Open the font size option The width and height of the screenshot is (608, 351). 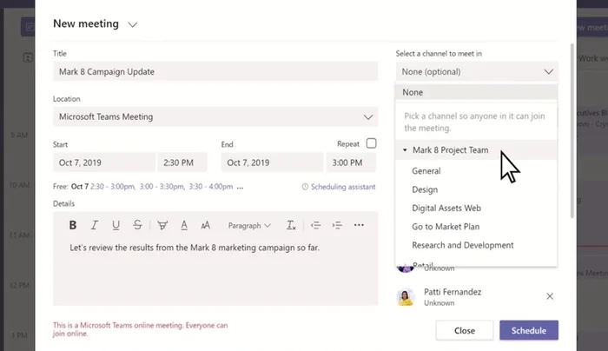(205, 225)
